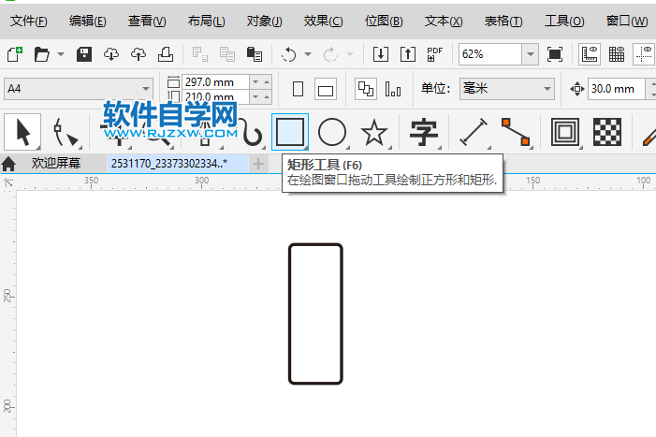Undo the last action

tap(288, 54)
